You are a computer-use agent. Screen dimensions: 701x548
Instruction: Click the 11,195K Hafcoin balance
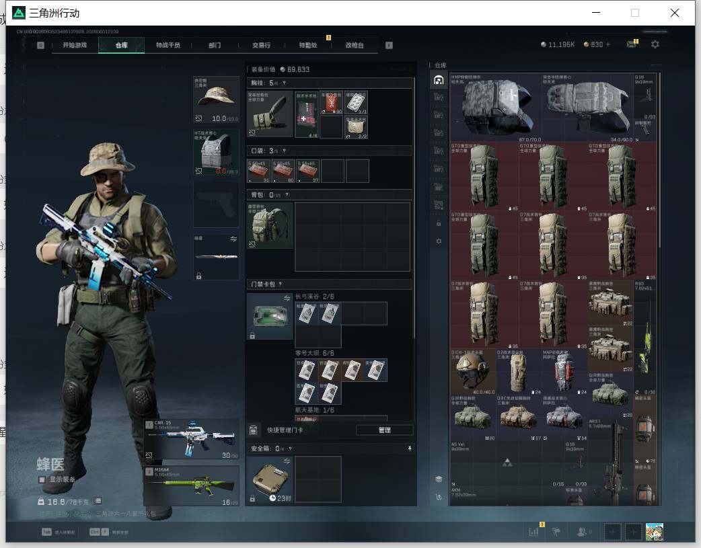(x=558, y=44)
